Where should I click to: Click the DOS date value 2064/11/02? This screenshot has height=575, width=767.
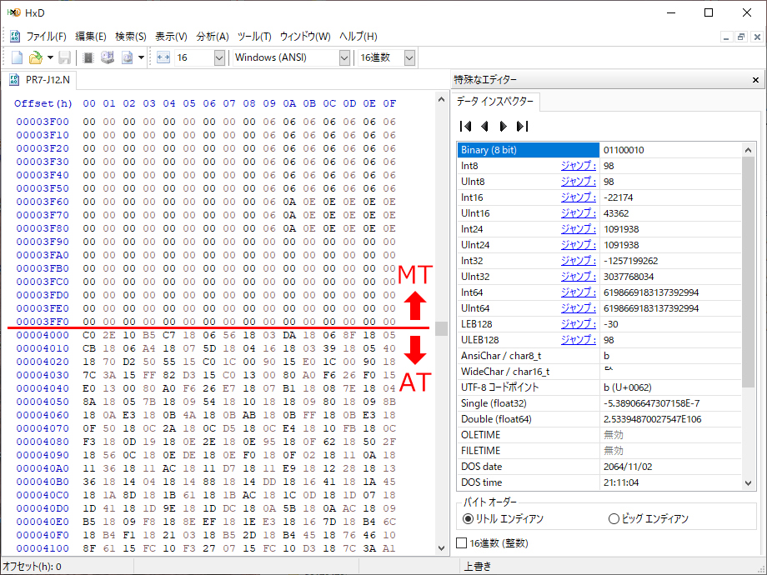click(628, 467)
